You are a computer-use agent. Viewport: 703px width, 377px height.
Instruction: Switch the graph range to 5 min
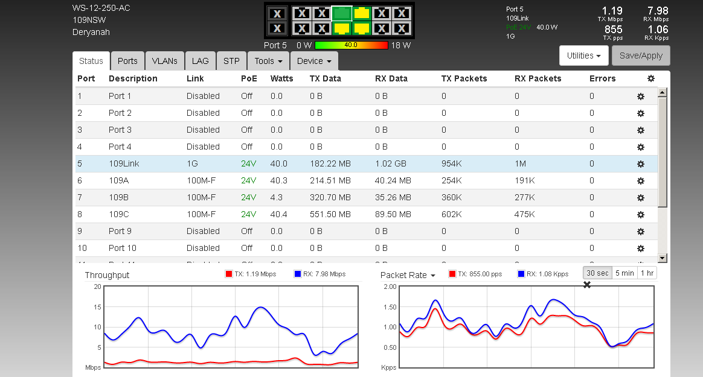pos(624,273)
